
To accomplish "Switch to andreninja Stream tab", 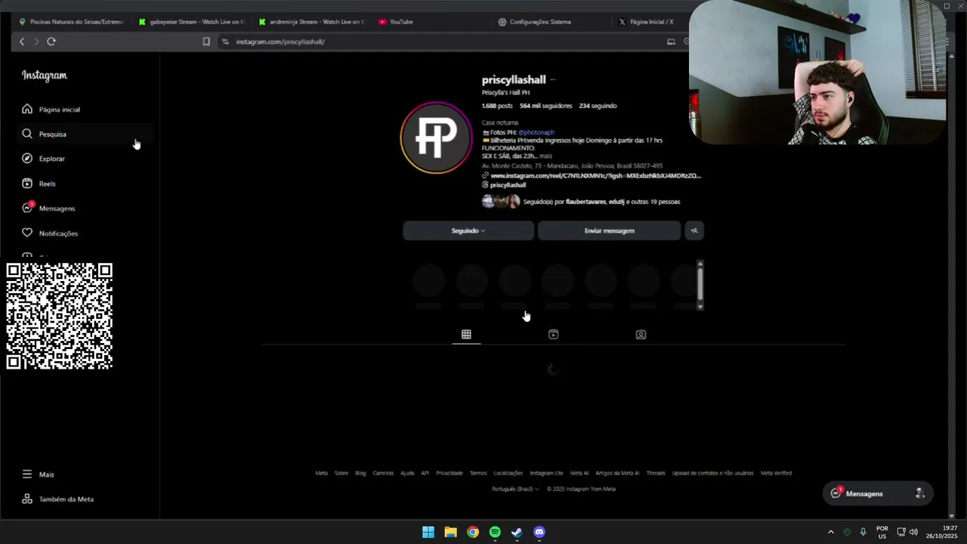I will click(x=312, y=22).
